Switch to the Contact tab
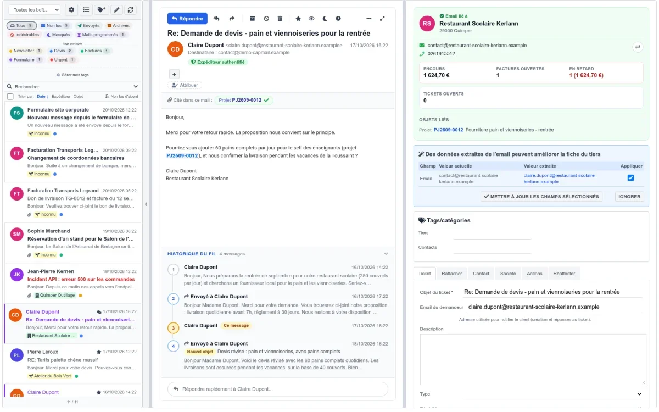 [x=481, y=273]
